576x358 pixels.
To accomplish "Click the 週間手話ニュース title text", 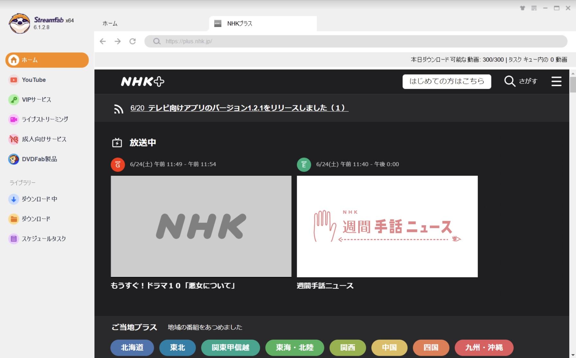I will click(325, 286).
